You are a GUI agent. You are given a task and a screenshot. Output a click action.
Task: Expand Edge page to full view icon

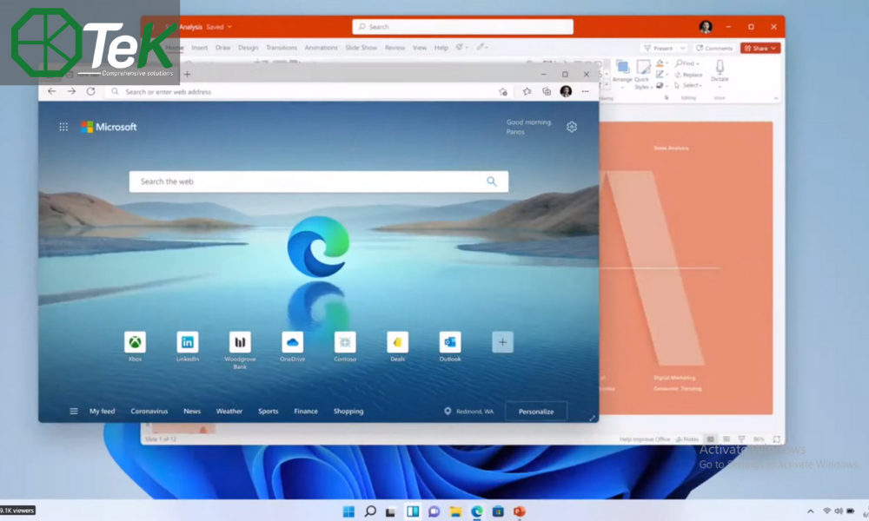(592, 418)
